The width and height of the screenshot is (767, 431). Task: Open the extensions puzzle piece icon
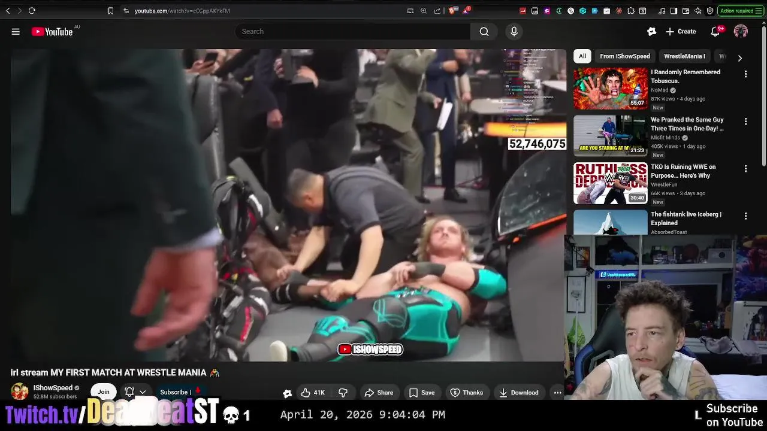(x=630, y=11)
